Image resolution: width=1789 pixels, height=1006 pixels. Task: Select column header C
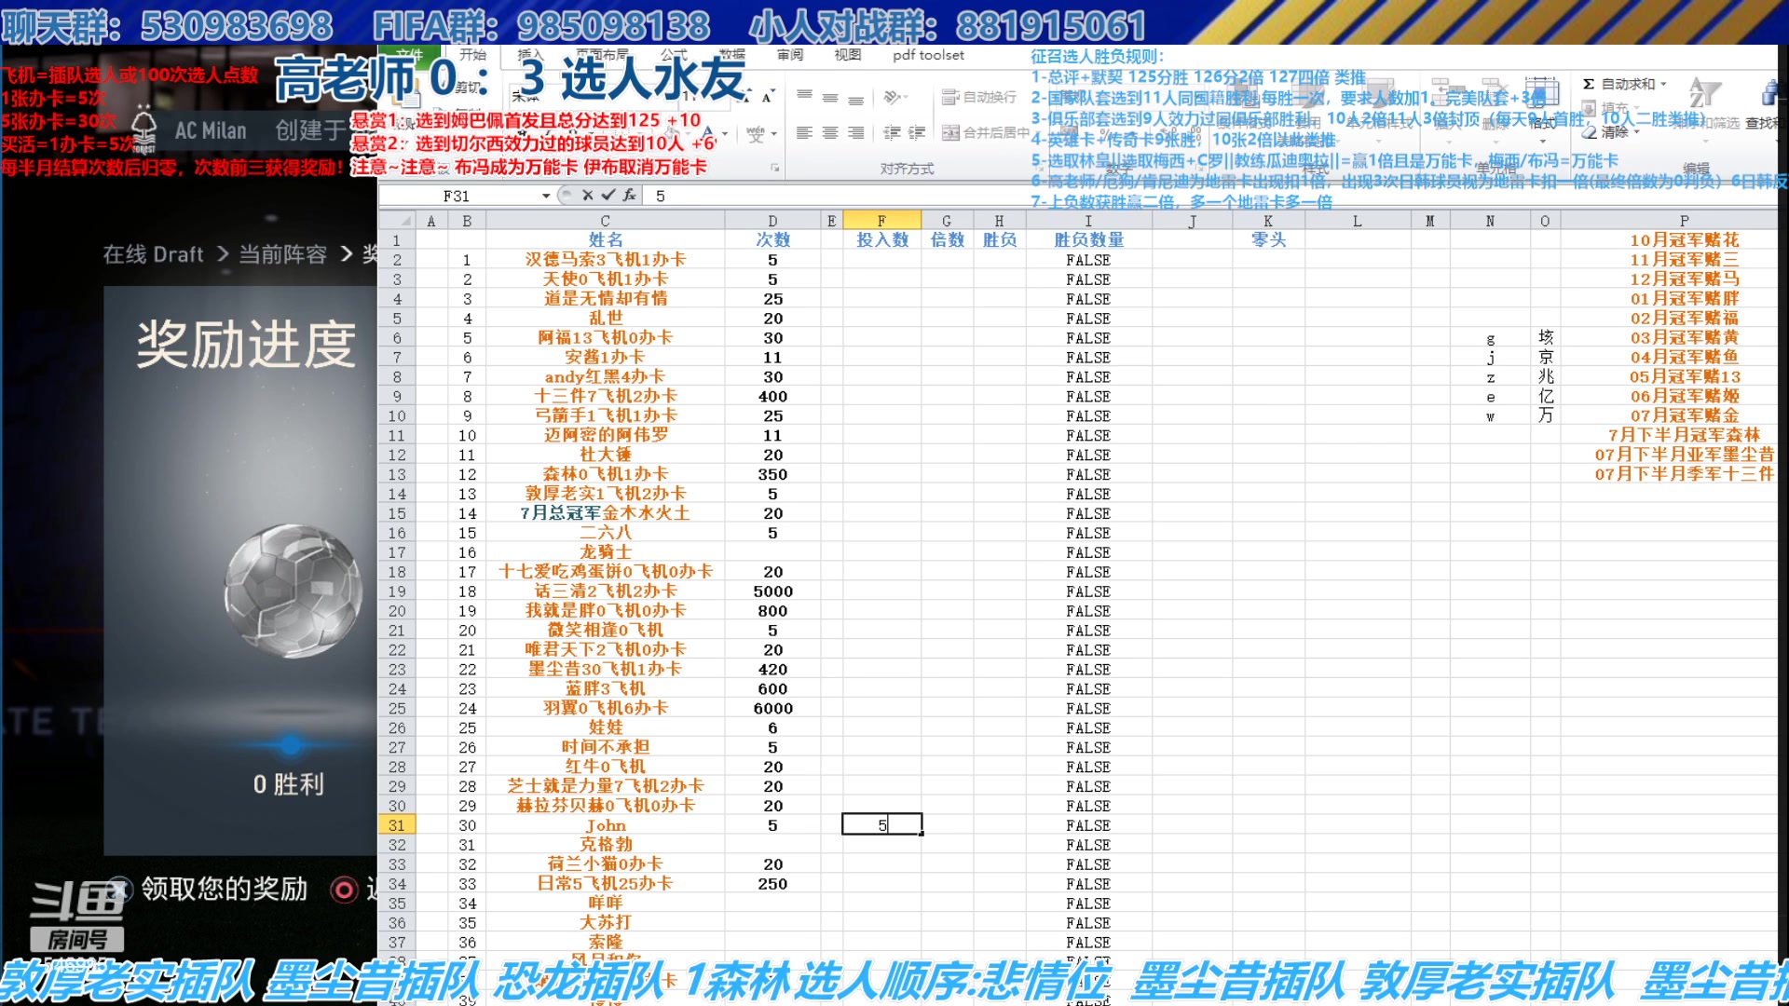606,221
